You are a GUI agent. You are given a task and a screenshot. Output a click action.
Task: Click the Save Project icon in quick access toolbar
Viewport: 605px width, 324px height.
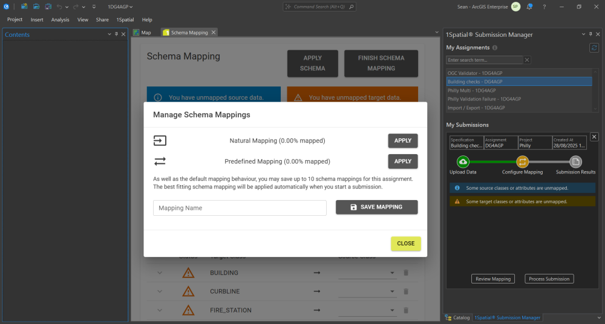tap(48, 7)
